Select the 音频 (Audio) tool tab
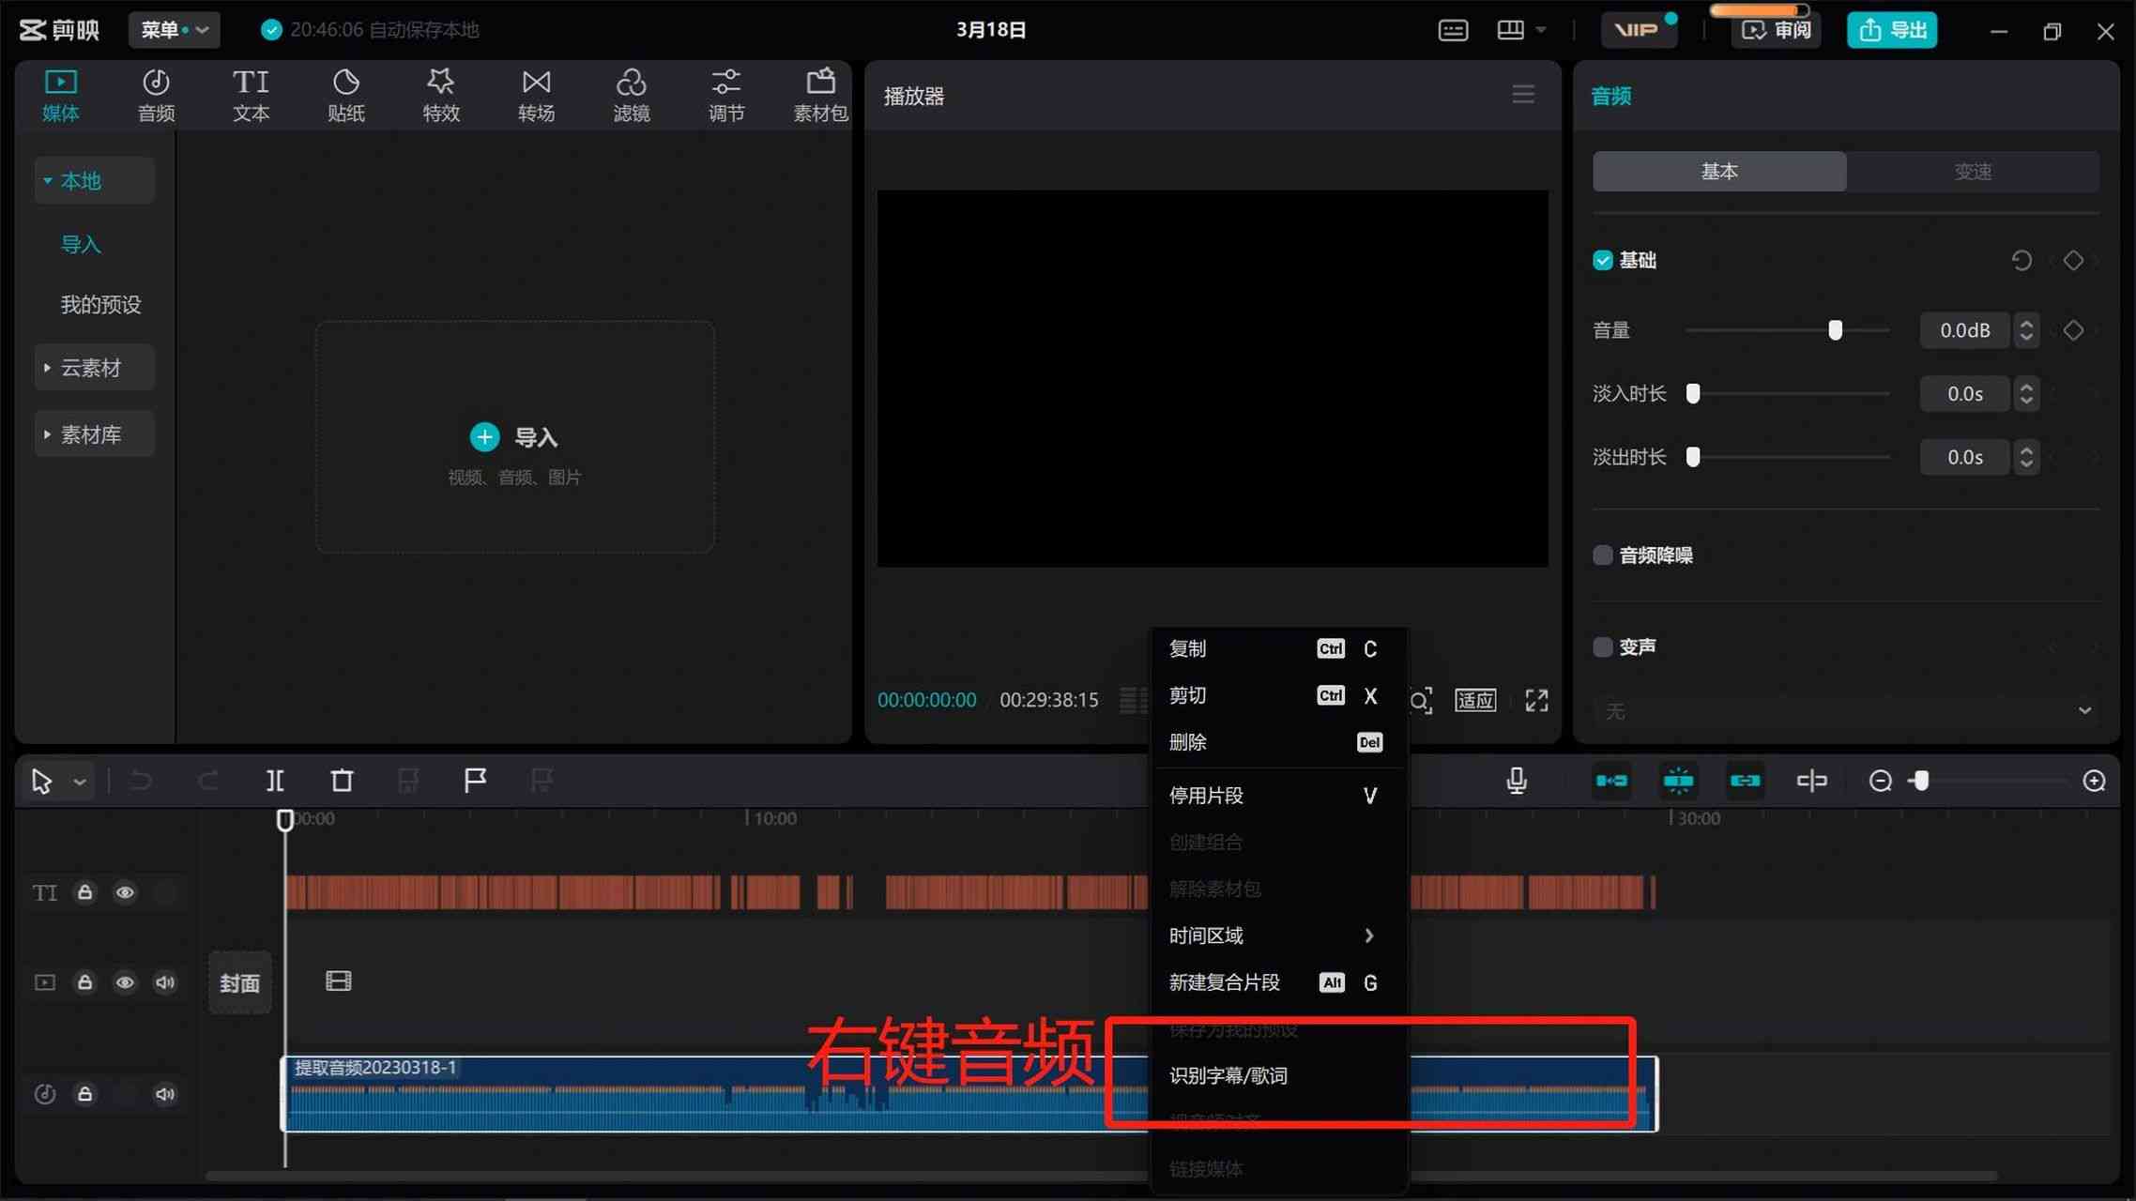 [157, 94]
